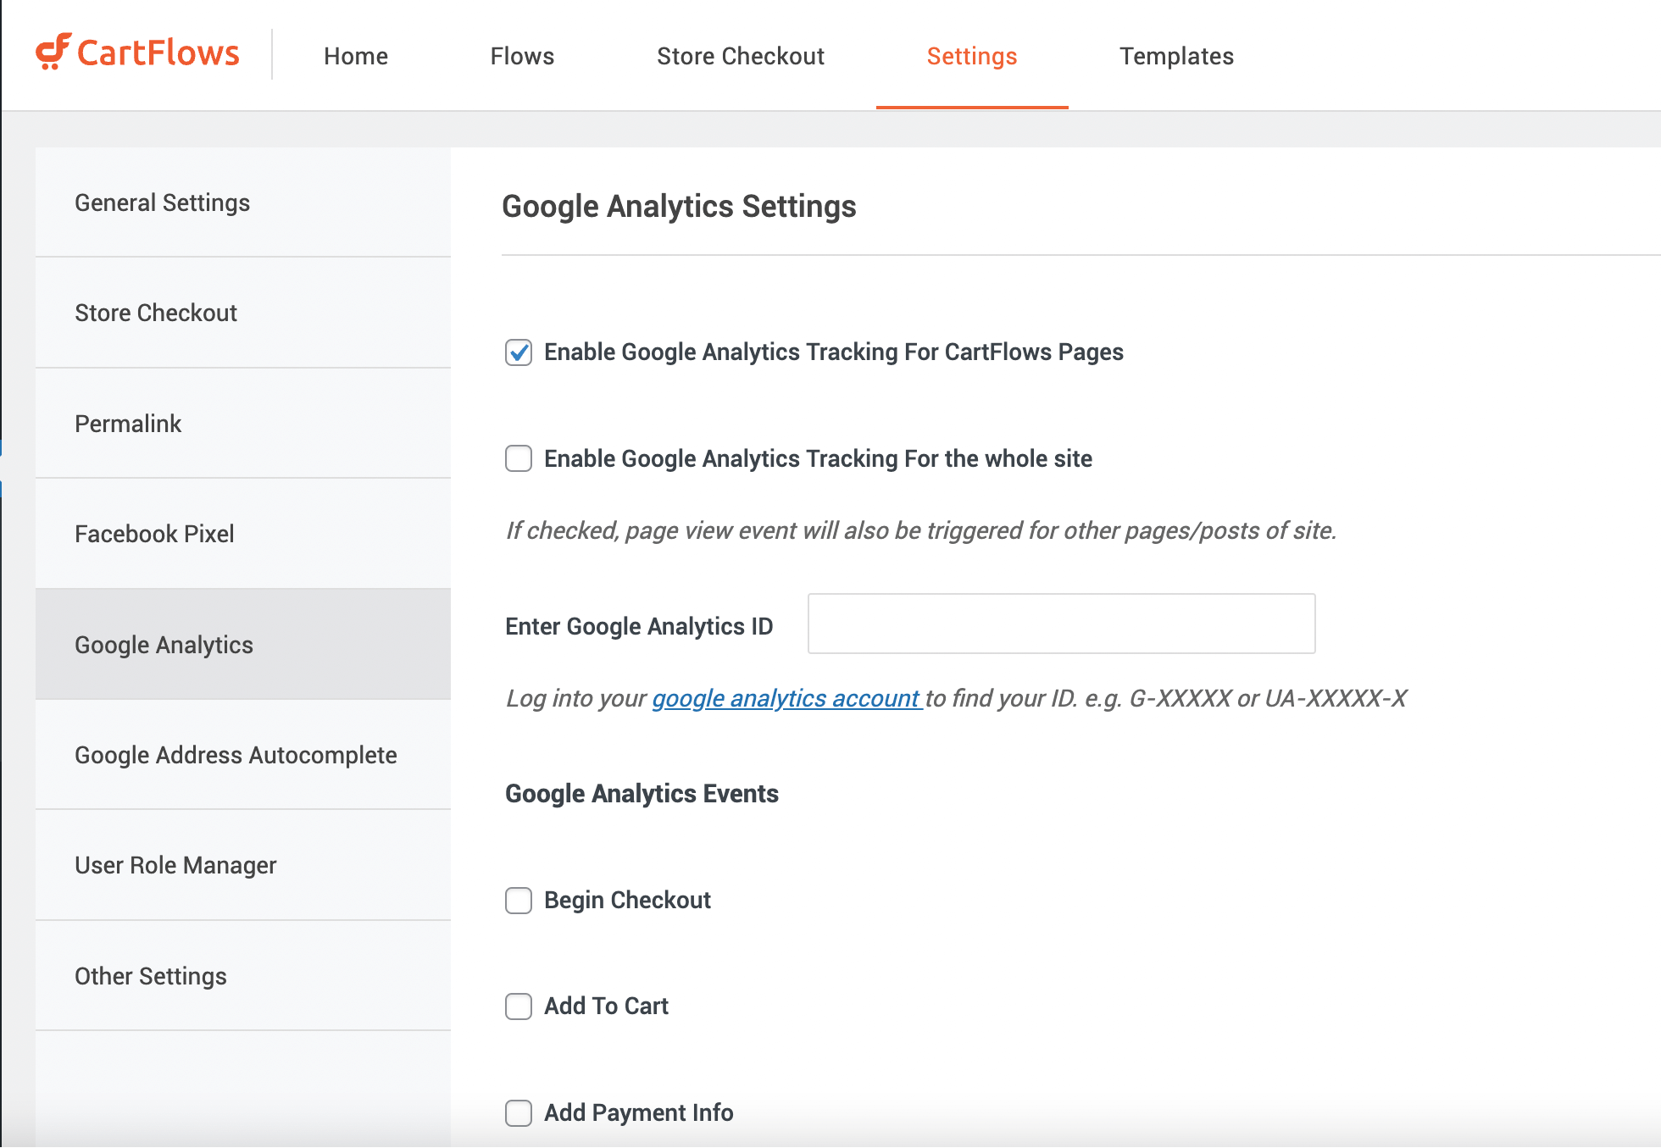Open Other Settings in sidebar

(243, 976)
